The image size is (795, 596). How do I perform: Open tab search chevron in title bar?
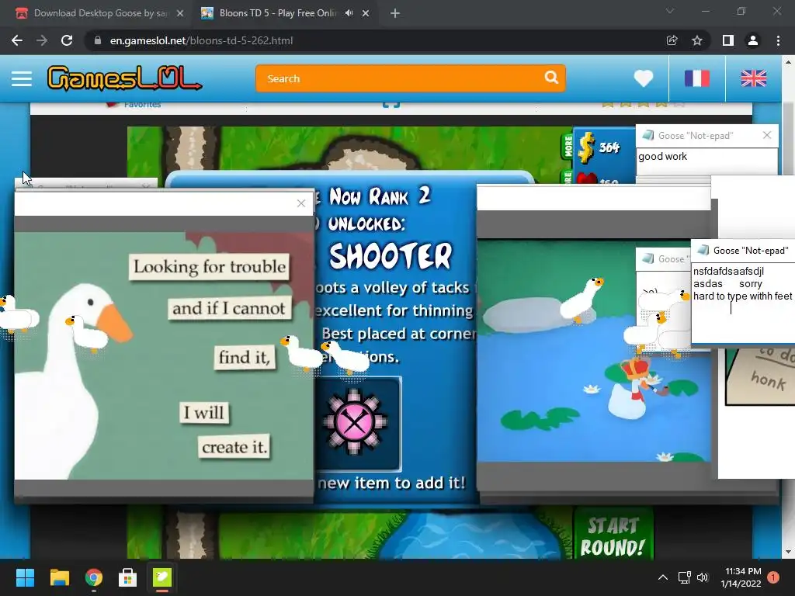click(670, 11)
